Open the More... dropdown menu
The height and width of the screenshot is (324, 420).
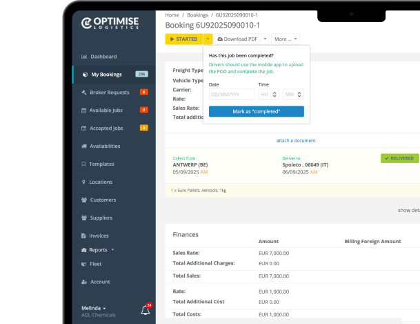tap(286, 39)
